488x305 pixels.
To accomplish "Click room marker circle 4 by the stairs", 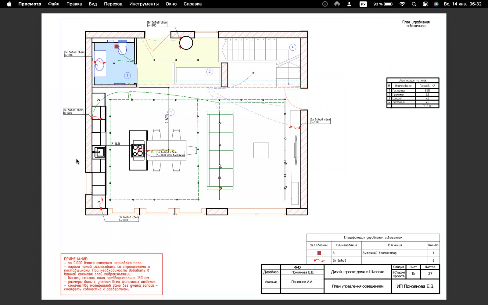I will pos(292,47).
